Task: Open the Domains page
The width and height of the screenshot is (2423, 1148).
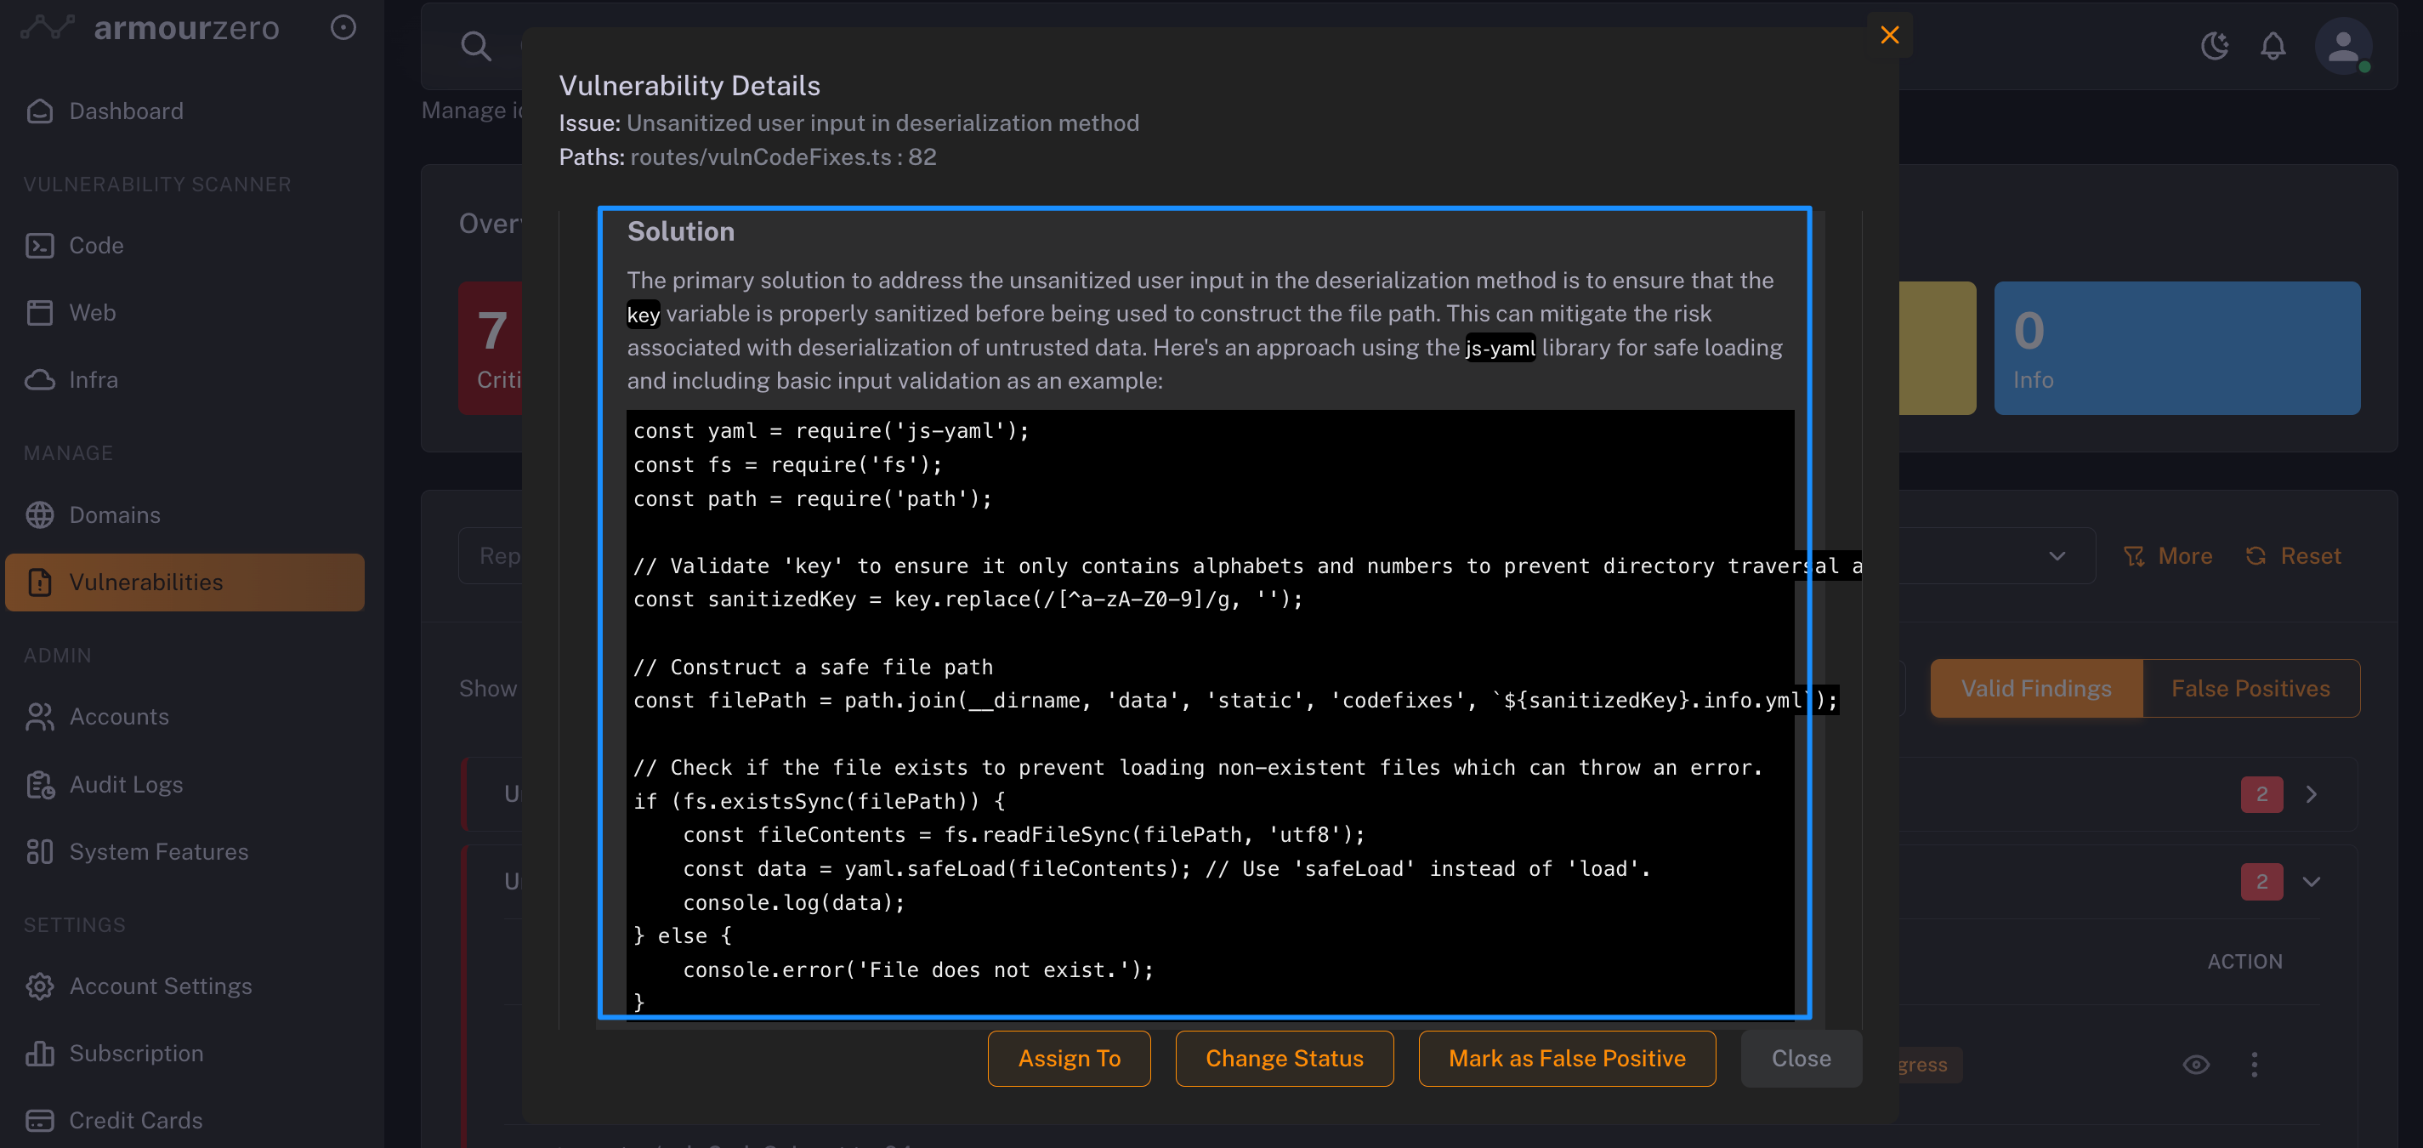Action: tap(114, 514)
